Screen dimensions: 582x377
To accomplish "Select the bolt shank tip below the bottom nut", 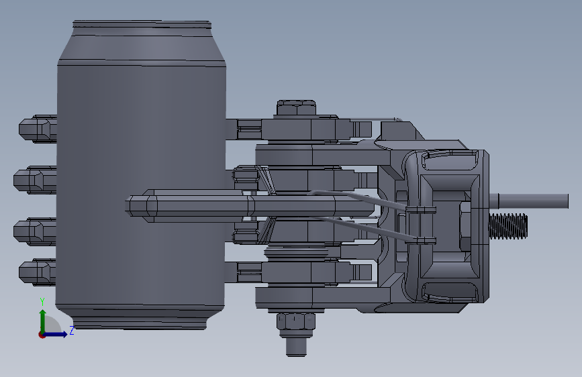I will (296, 347).
